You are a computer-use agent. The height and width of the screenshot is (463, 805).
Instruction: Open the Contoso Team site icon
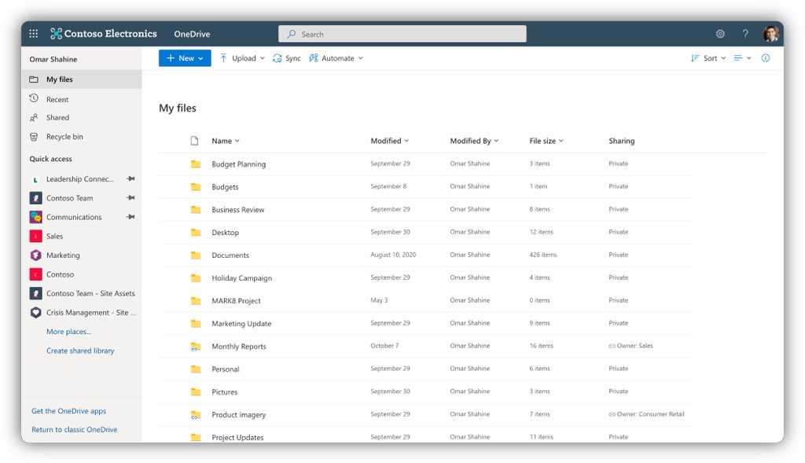pyautogui.click(x=36, y=198)
